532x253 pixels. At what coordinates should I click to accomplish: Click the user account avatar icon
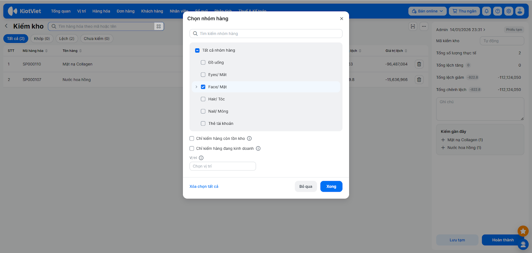tap(520, 11)
